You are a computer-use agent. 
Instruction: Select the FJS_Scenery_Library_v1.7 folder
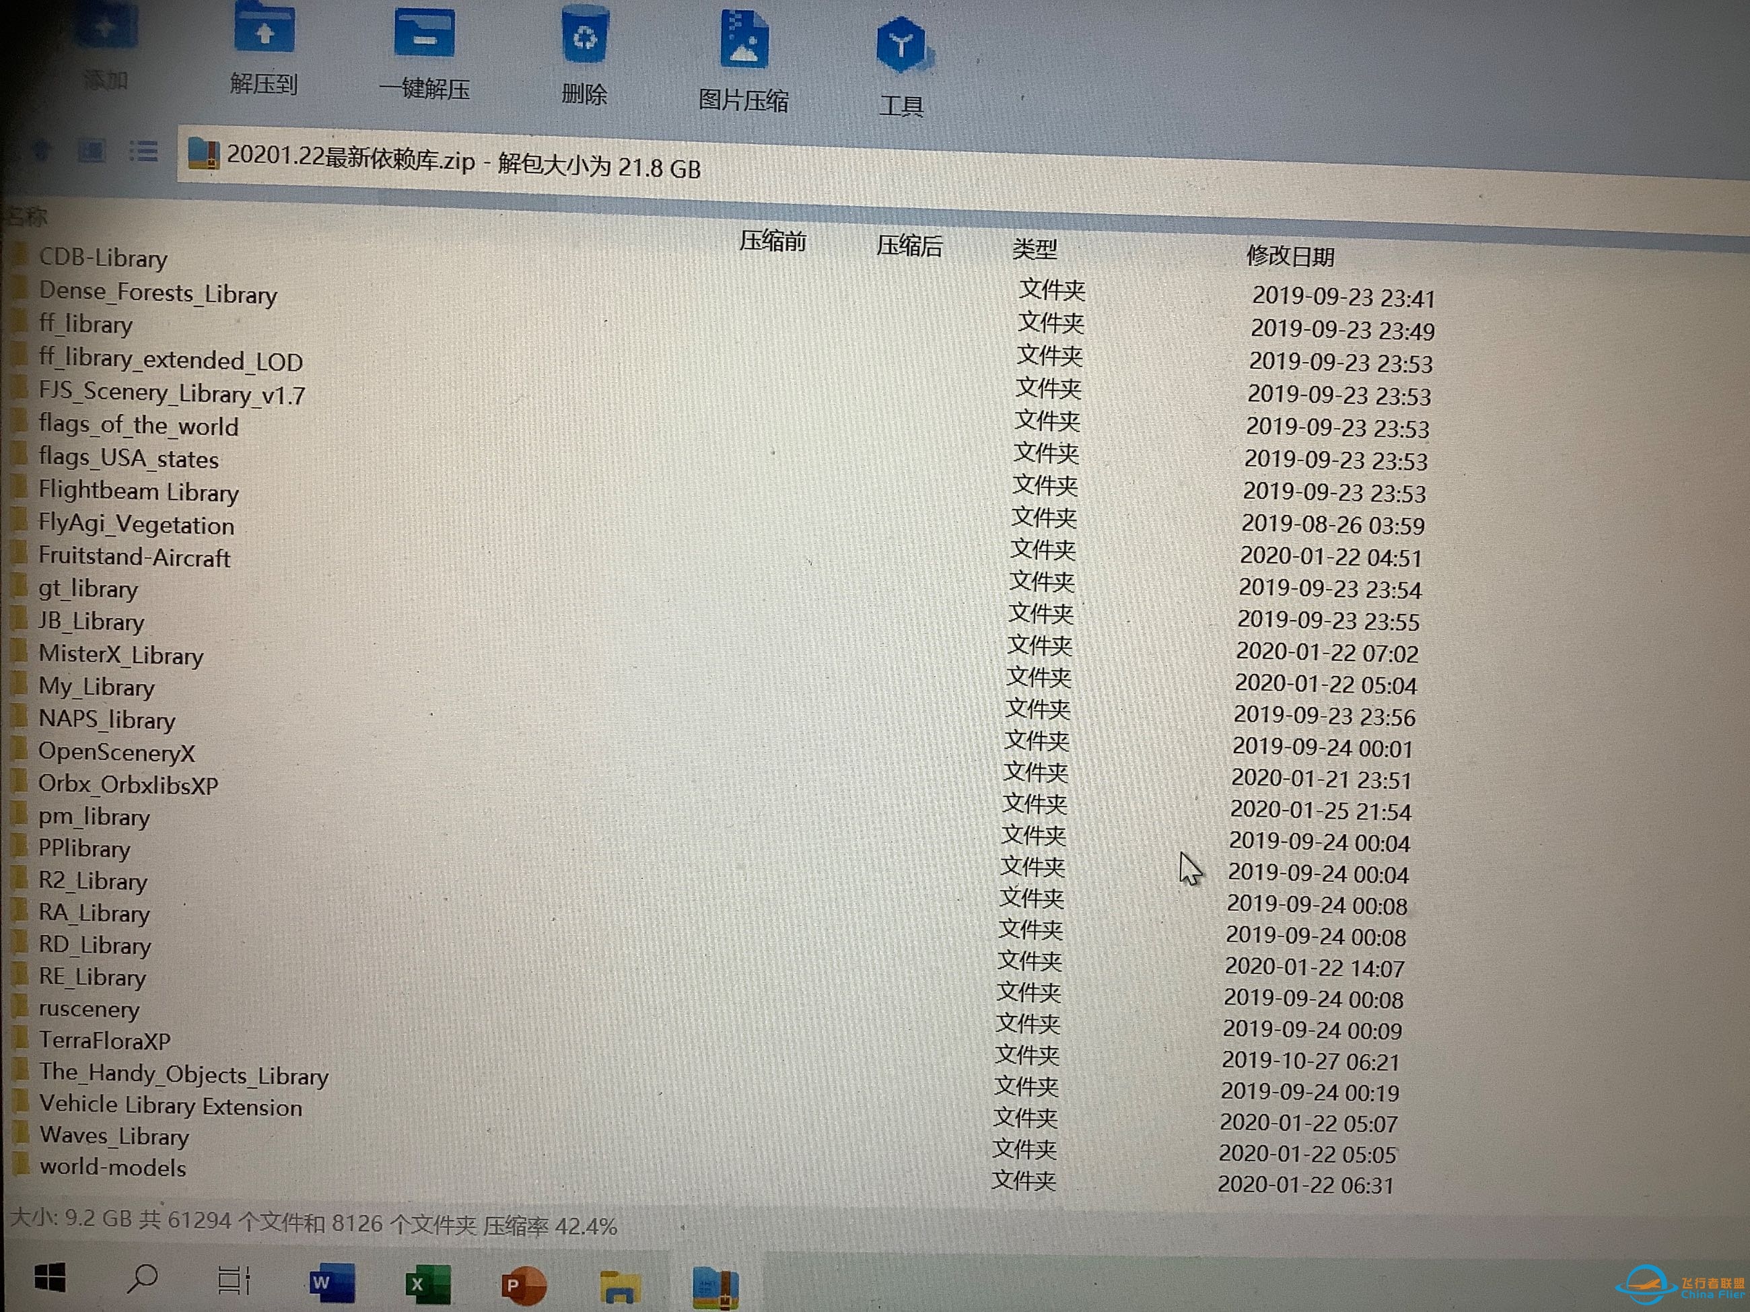pos(172,393)
